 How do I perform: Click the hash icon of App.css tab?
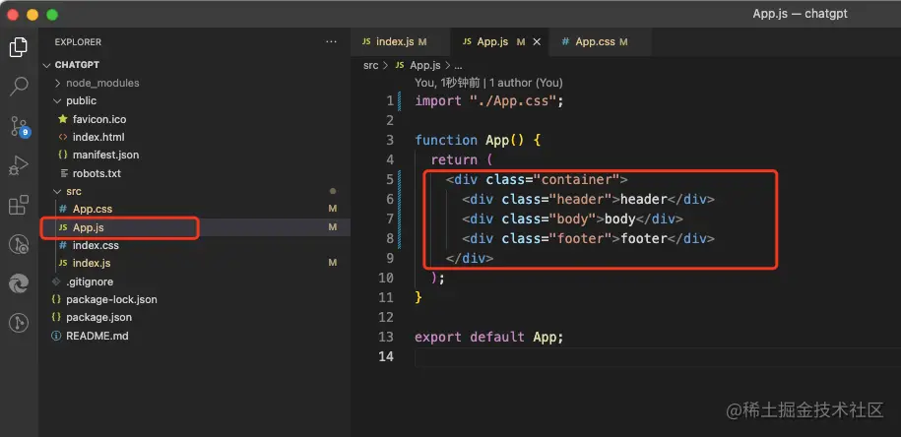(x=565, y=42)
